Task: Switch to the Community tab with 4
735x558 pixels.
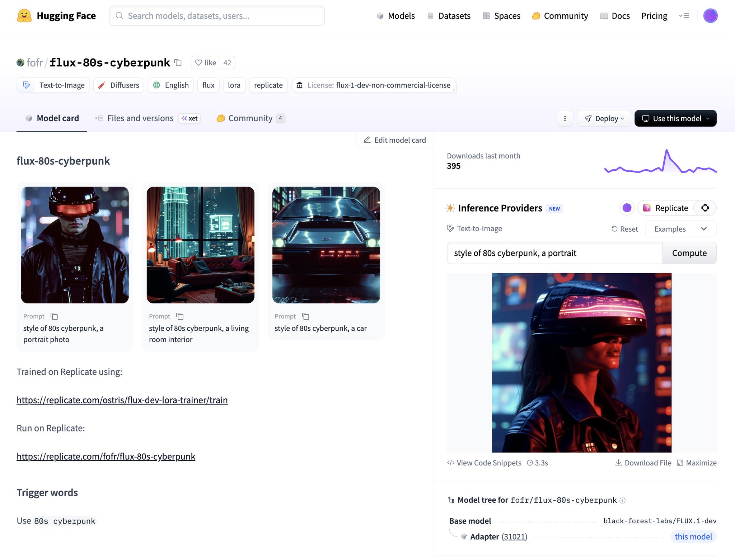Action: pyautogui.click(x=251, y=118)
